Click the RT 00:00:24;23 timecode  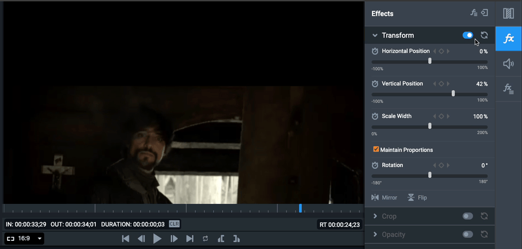pyautogui.click(x=339, y=225)
